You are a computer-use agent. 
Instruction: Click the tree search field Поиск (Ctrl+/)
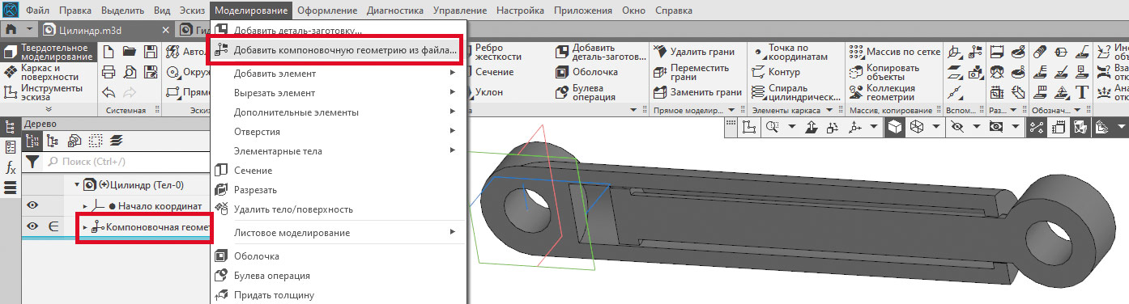(x=126, y=163)
